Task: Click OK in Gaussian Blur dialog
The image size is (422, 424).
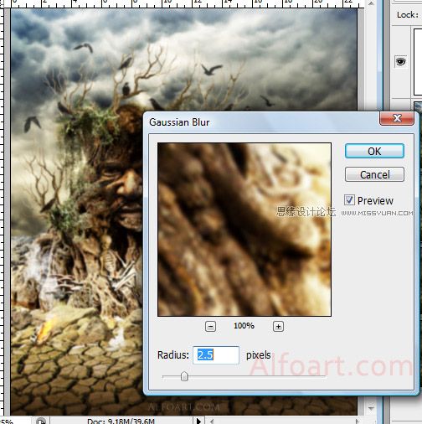Action: pyautogui.click(x=374, y=151)
